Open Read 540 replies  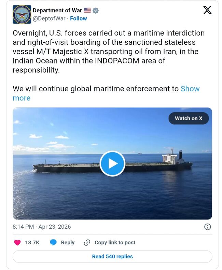(x=112, y=256)
